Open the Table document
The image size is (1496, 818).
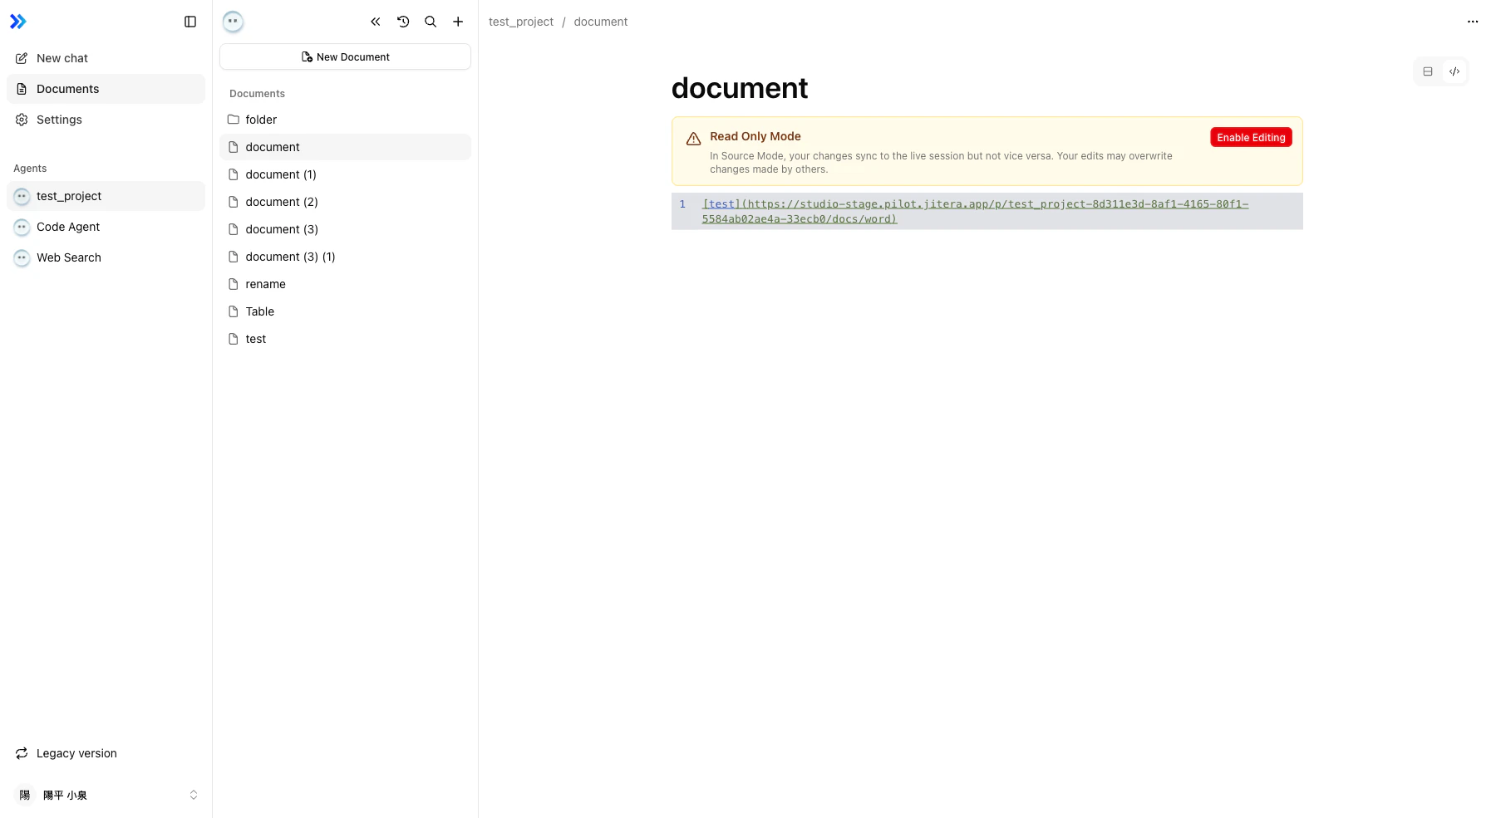tap(345, 311)
